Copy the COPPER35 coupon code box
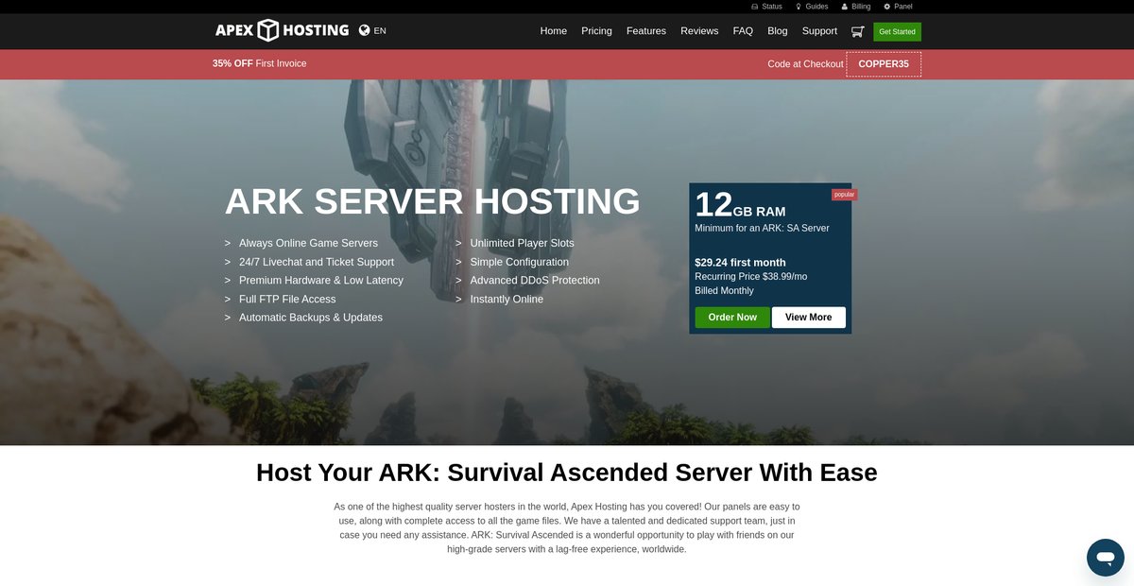 [884, 64]
